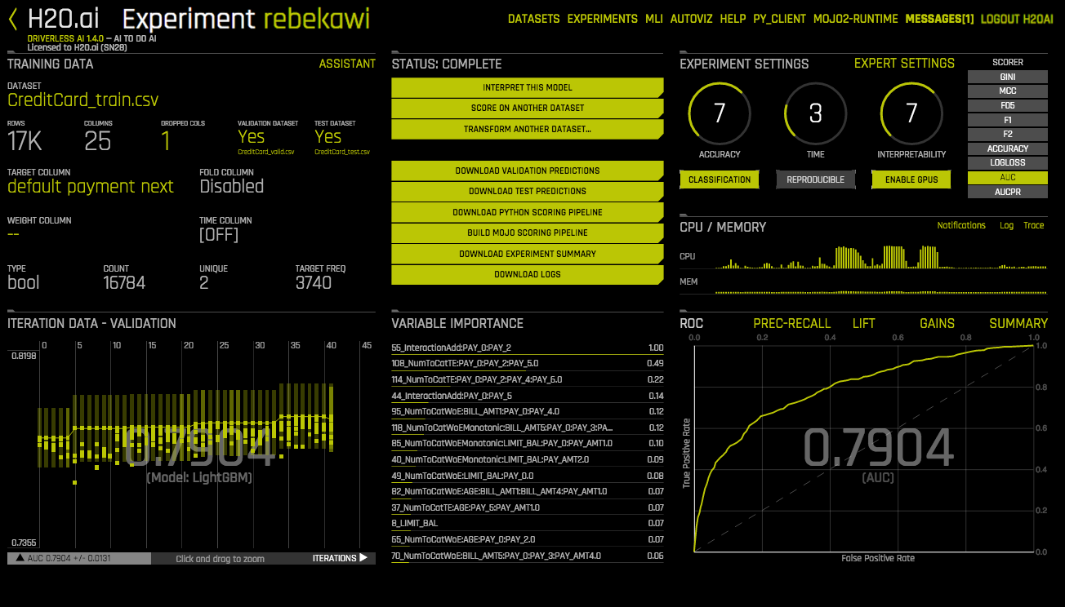The image size is (1065, 607).
Task: Open the Trace view
Action: click(x=1034, y=225)
